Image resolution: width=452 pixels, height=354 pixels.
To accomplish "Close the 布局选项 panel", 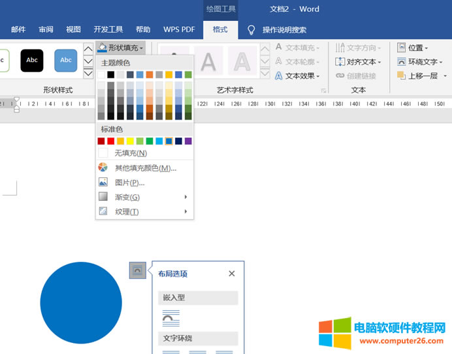I will [x=232, y=274].
